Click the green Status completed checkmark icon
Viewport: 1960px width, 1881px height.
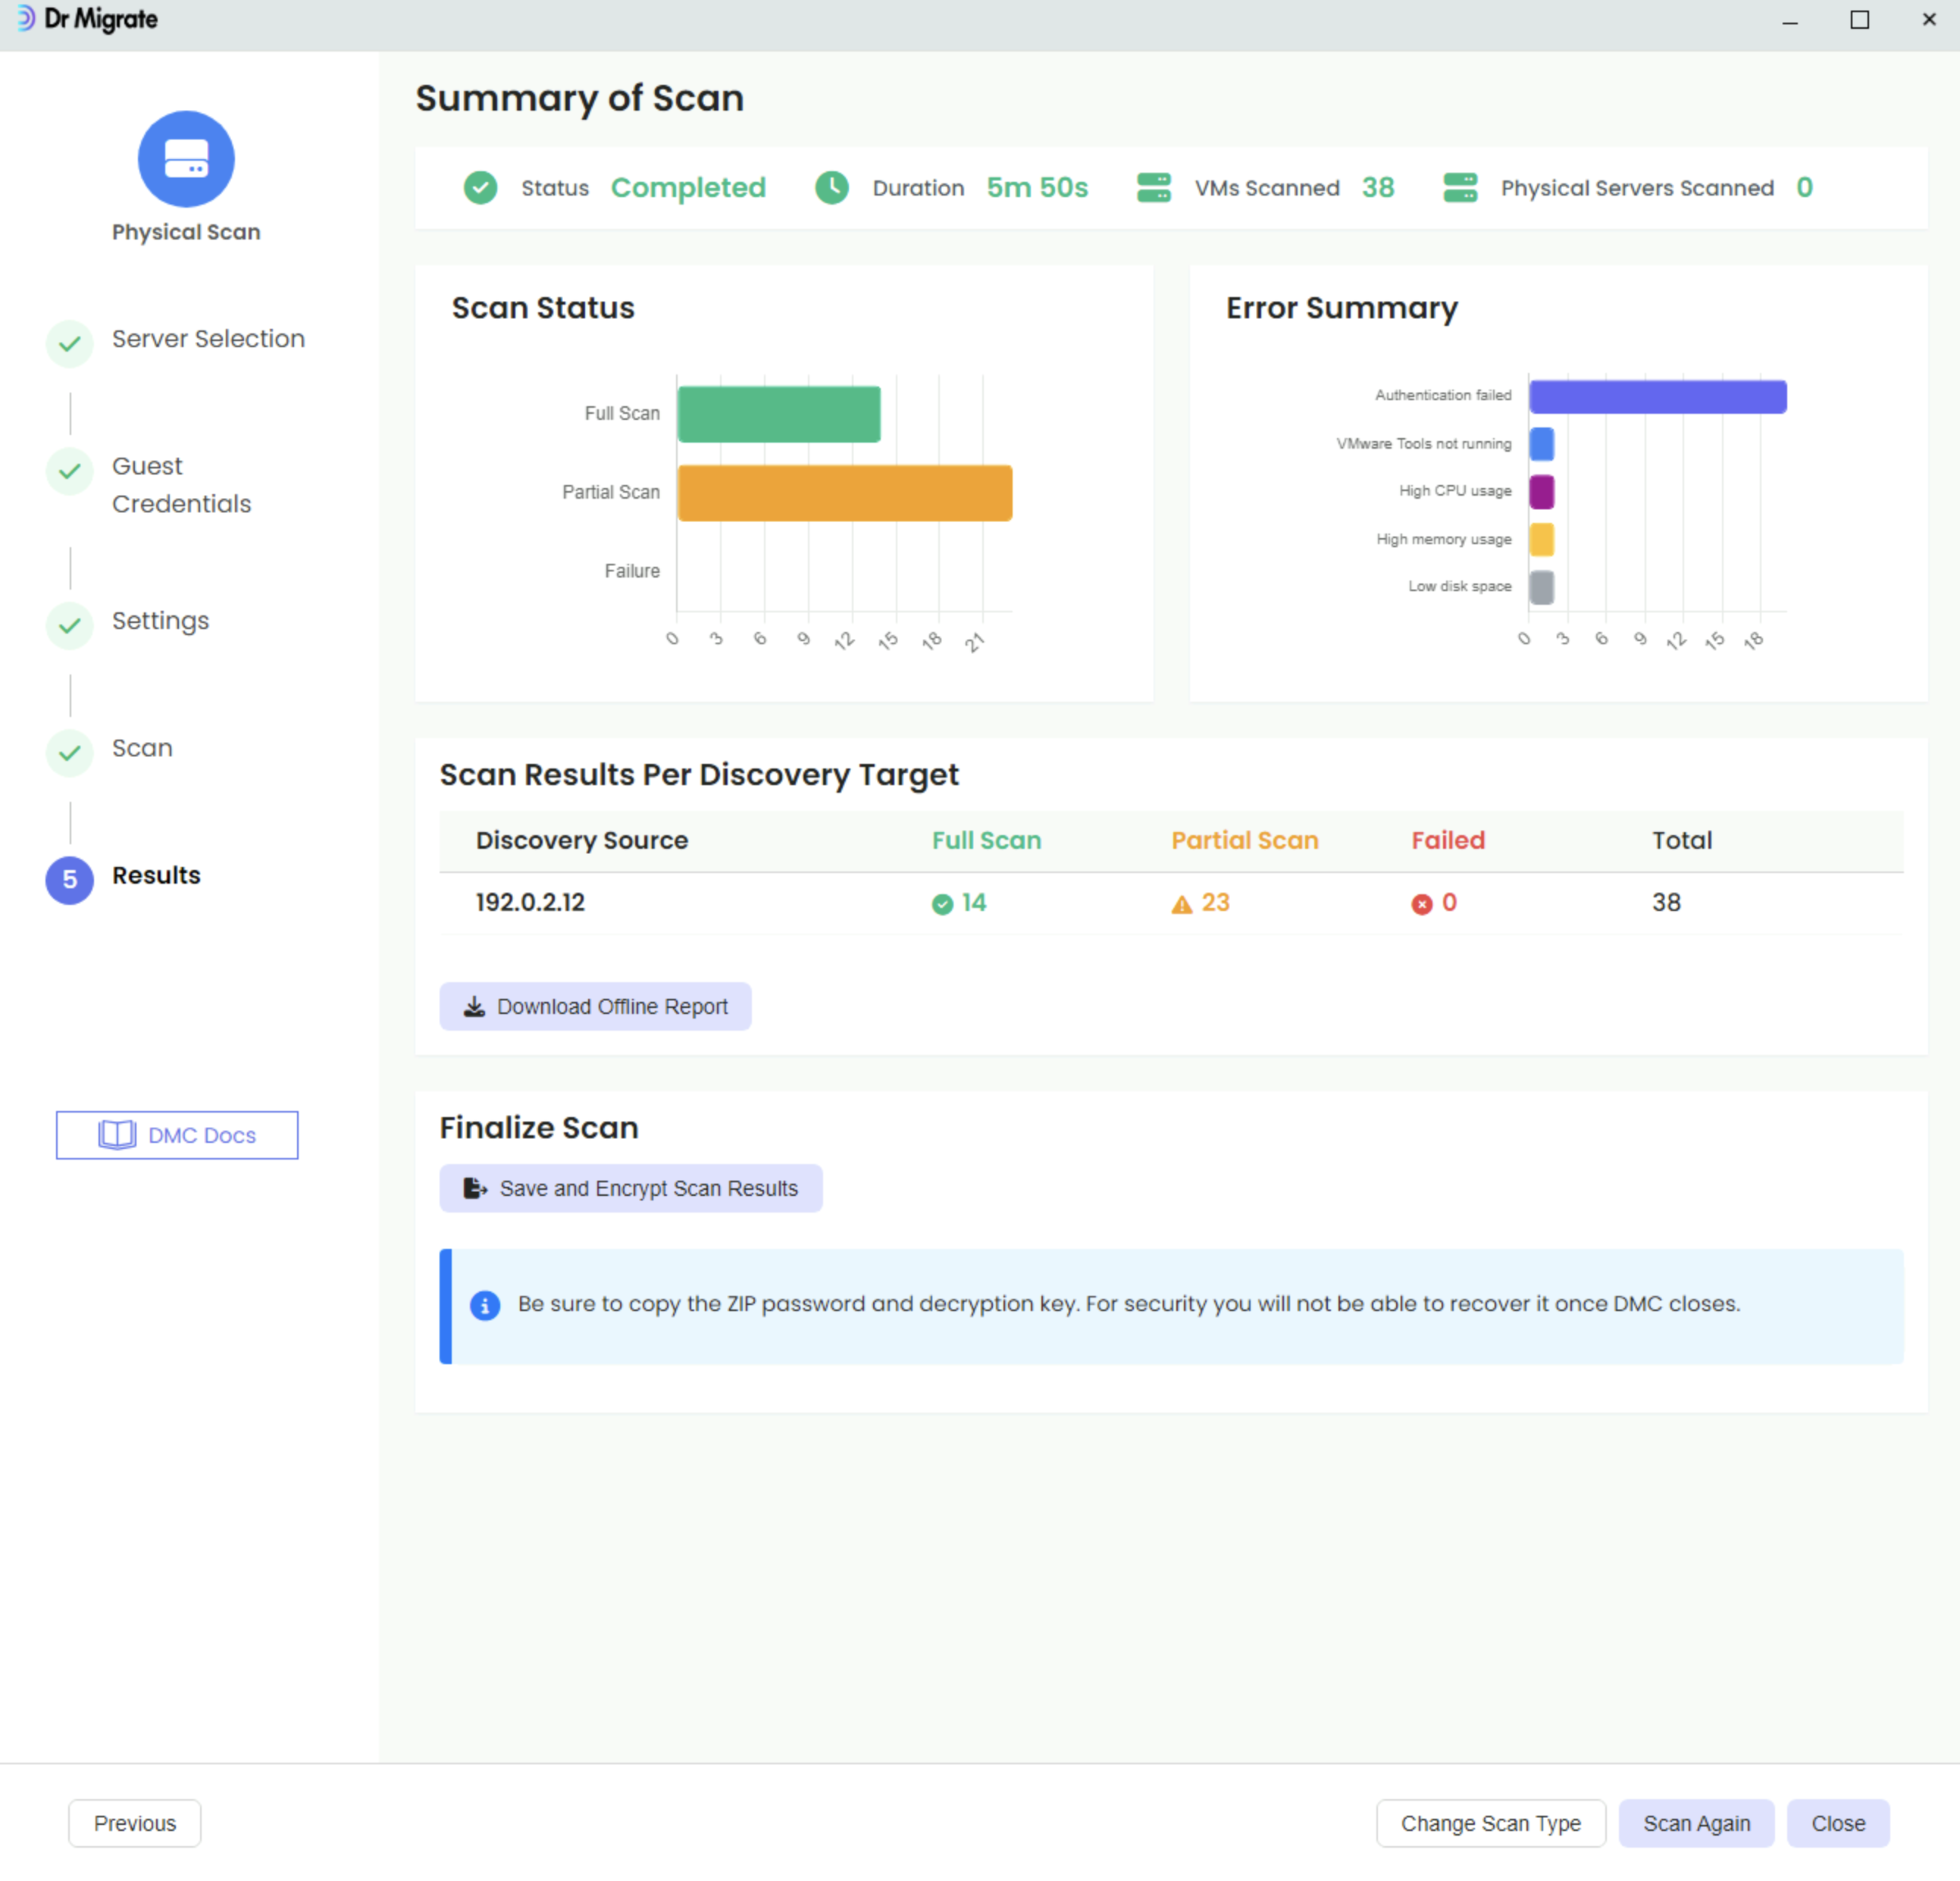pos(480,188)
